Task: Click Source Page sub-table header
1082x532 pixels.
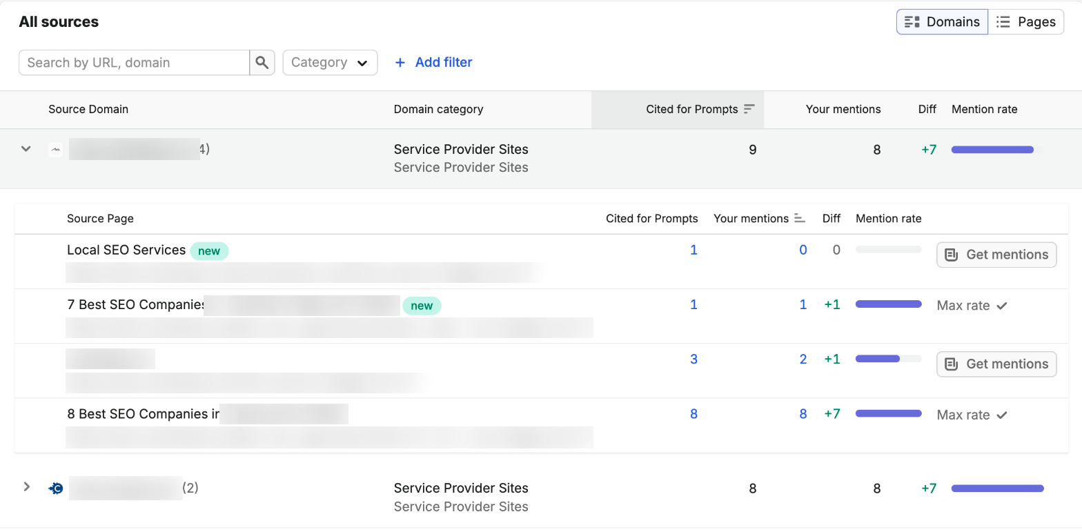Action: tap(100, 218)
